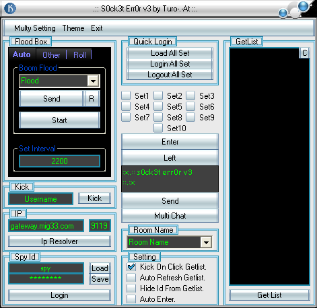
Task: Click the Username field in Kick
Action: [x=40, y=199]
